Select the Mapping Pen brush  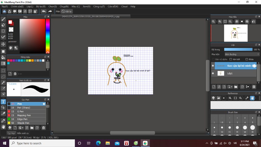[27, 115]
